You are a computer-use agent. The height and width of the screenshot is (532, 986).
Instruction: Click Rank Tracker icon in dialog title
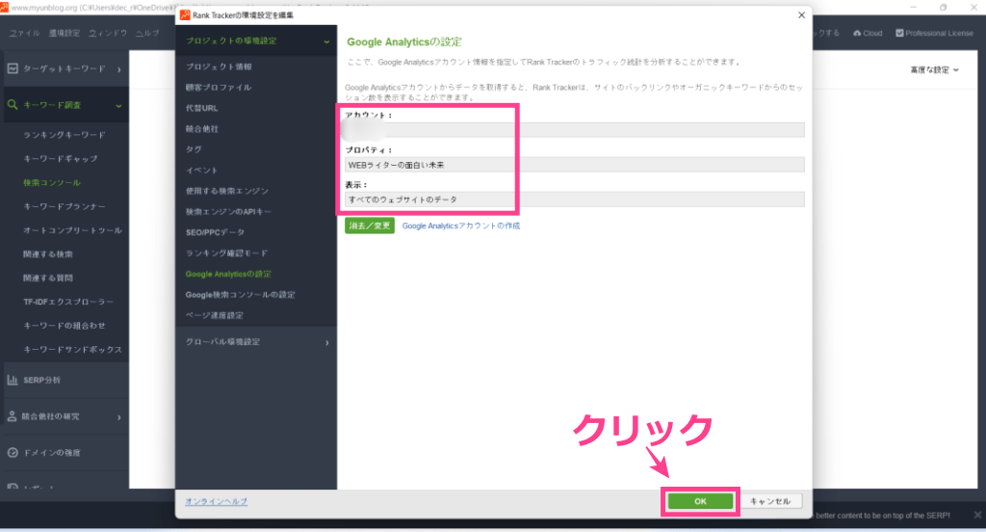tap(185, 15)
